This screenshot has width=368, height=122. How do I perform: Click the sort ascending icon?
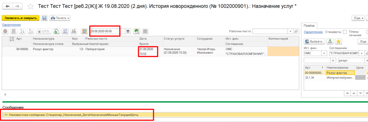click(x=22, y=31)
